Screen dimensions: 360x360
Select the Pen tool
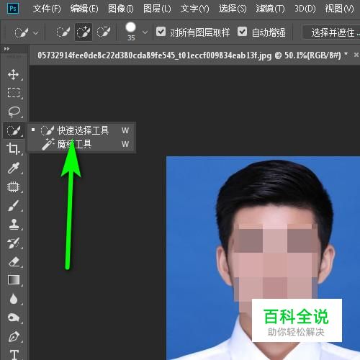click(x=14, y=336)
